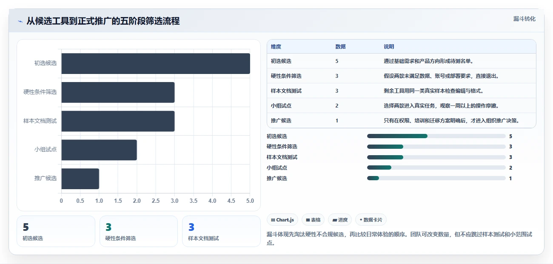
Task: Click the 小组试点 bar in the chart
Action: pos(99,150)
